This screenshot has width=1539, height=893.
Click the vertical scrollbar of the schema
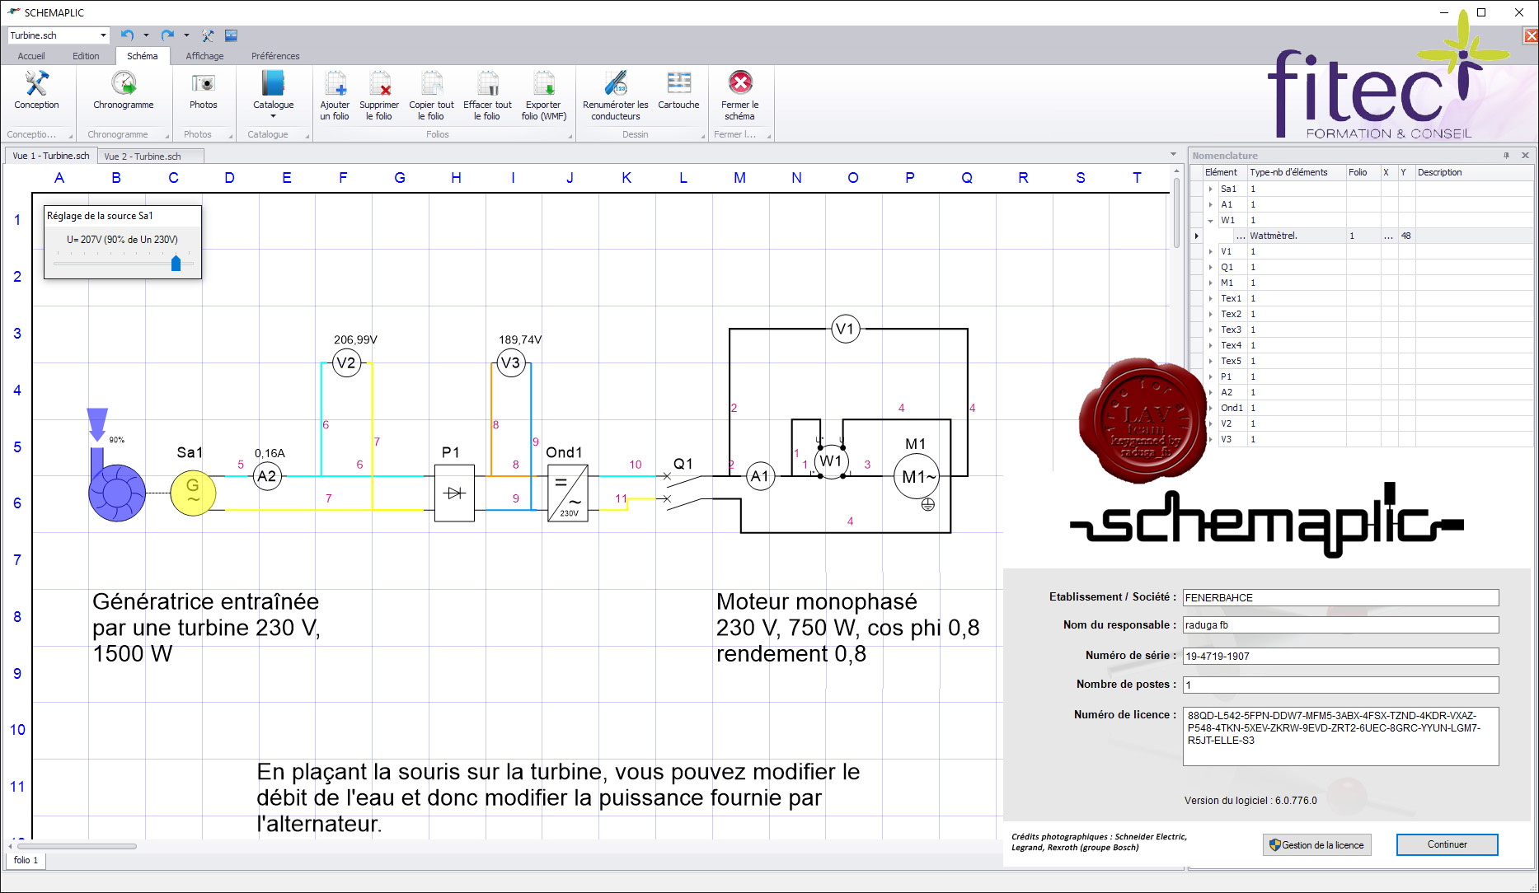pos(1176,213)
